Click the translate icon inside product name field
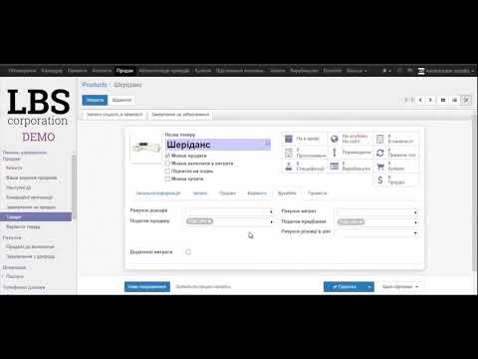 tap(267, 143)
